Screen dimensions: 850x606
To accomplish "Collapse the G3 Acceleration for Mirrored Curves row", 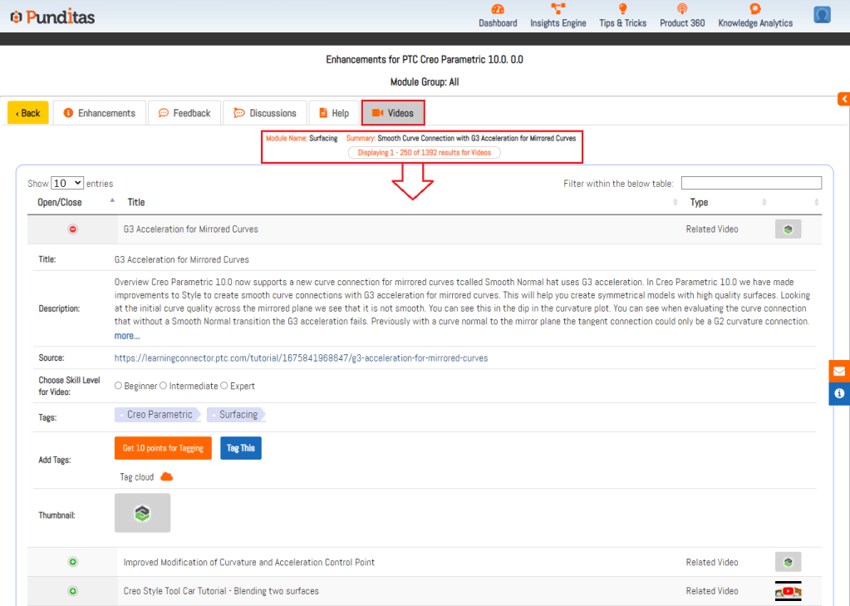I will click(73, 229).
